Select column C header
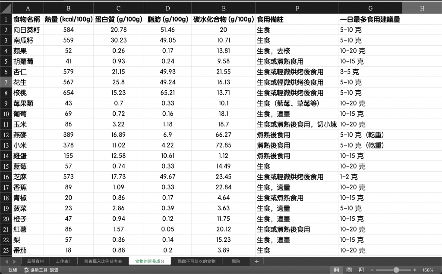 (119, 8)
